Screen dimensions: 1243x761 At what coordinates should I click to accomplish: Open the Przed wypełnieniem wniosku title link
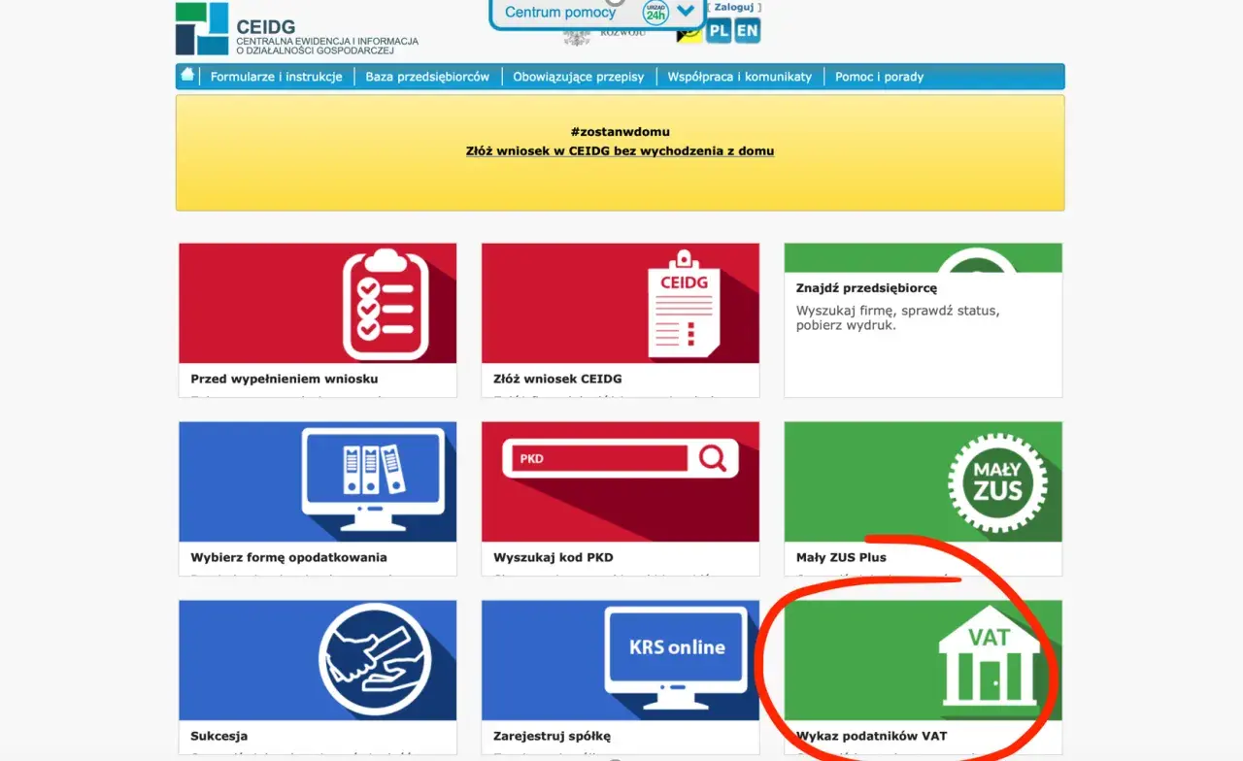coord(285,379)
